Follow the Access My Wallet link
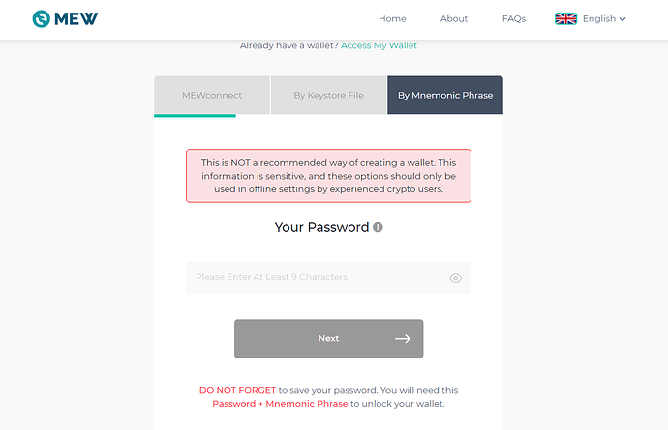 379,45
